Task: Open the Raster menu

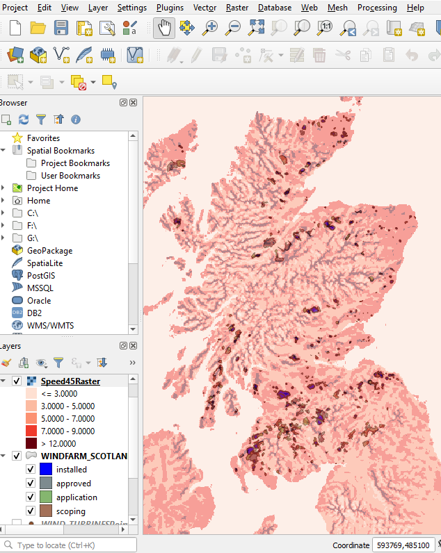Action: pos(237,8)
